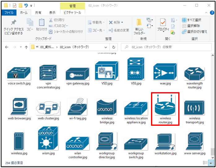216x168 pixels.
Task: Open recent locations dropdown arrow
Action: click(x=21, y=47)
